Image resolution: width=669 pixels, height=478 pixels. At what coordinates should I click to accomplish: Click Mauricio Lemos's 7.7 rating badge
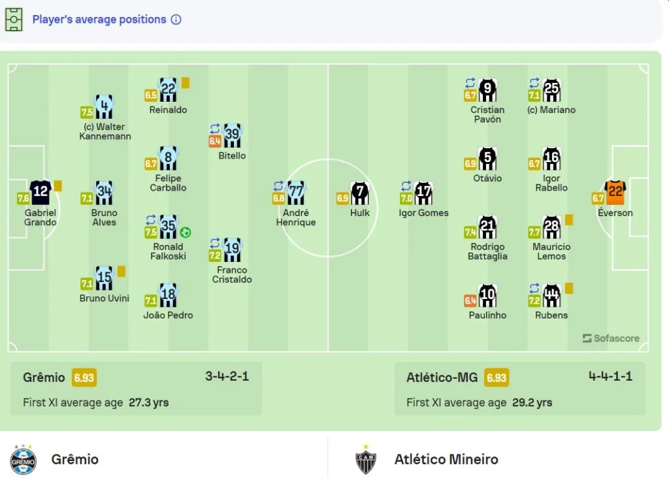[534, 232]
